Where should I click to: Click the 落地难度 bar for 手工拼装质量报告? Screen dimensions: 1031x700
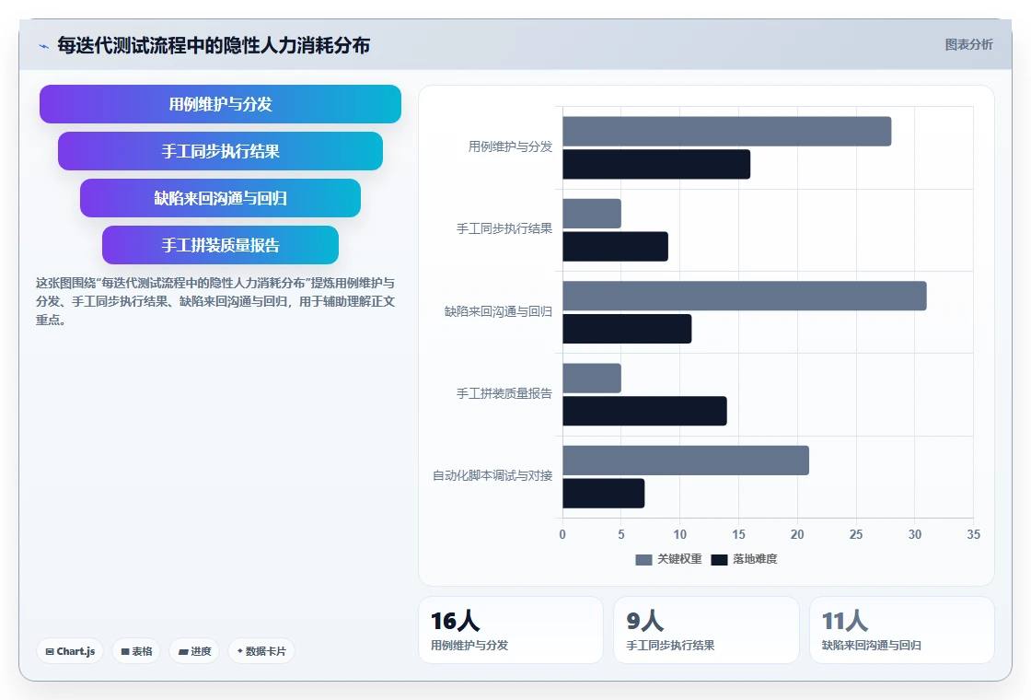coord(644,411)
